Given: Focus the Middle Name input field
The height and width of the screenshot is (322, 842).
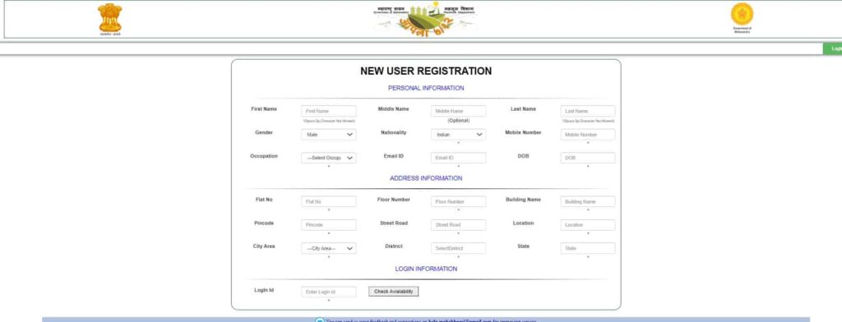Looking at the screenshot, I should click(x=458, y=111).
